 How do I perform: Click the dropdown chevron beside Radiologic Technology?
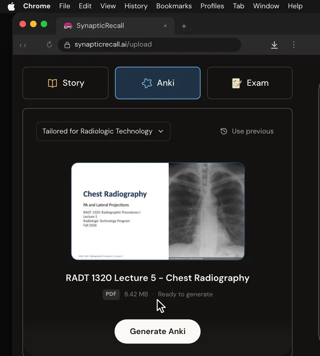click(161, 131)
